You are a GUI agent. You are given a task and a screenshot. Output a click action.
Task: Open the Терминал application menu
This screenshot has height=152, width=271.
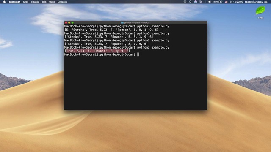(x=14, y=2)
